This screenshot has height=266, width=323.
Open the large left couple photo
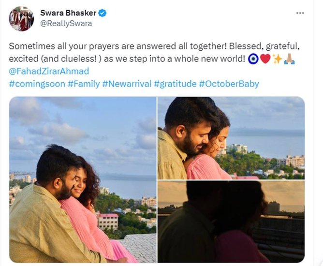[83, 179]
